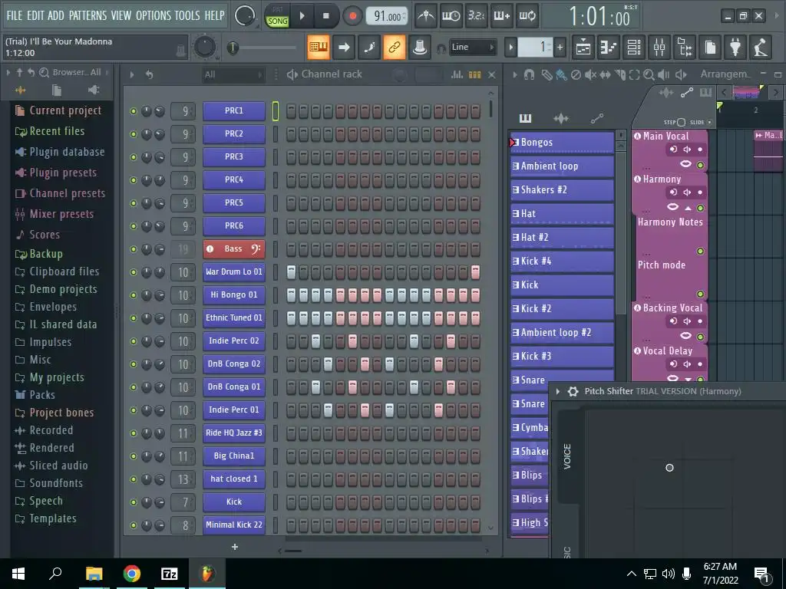Toggle mute LED on Hi Bongo 01 channel
This screenshot has height=589, width=786.
[x=134, y=295]
